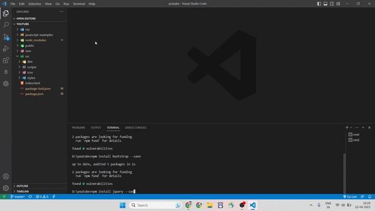Screen dimensions: 375x211
Task: Open the Search view in activity bar
Action: pyautogui.click(x=6, y=25)
